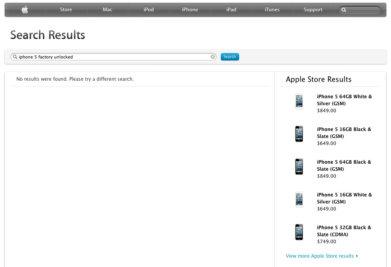Click View more Apple Store results link

point(320,256)
